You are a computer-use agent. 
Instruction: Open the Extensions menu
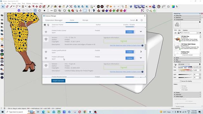point(35,3)
